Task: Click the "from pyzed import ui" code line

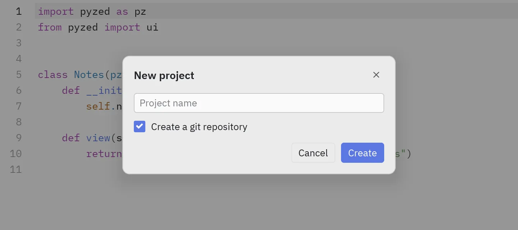Action: 98,27
